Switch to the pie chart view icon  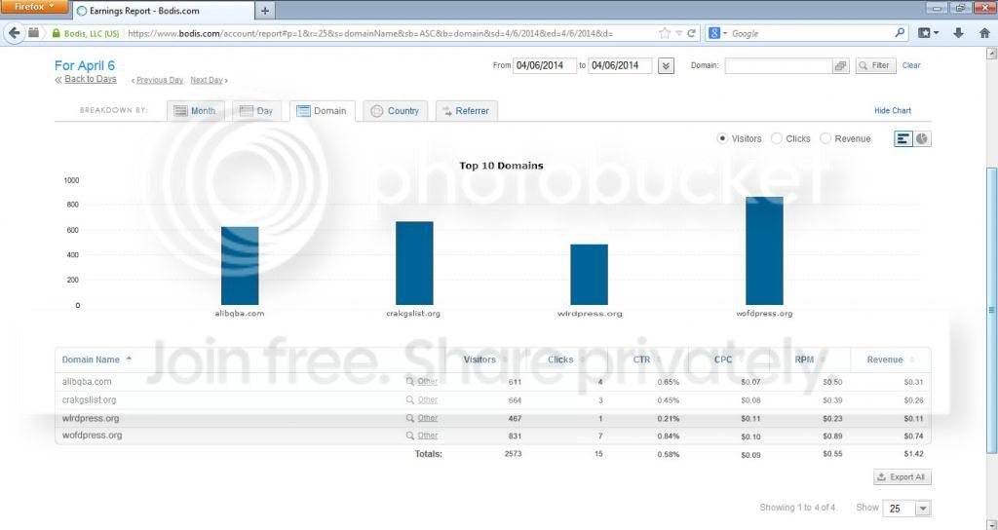click(922, 138)
